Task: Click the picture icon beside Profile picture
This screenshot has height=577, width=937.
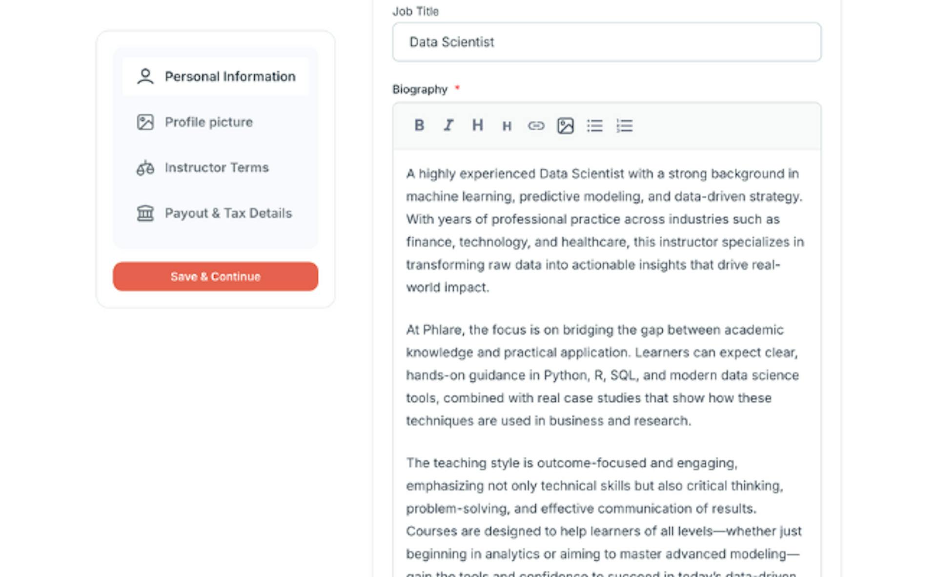Action: pyautogui.click(x=145, y=122)
